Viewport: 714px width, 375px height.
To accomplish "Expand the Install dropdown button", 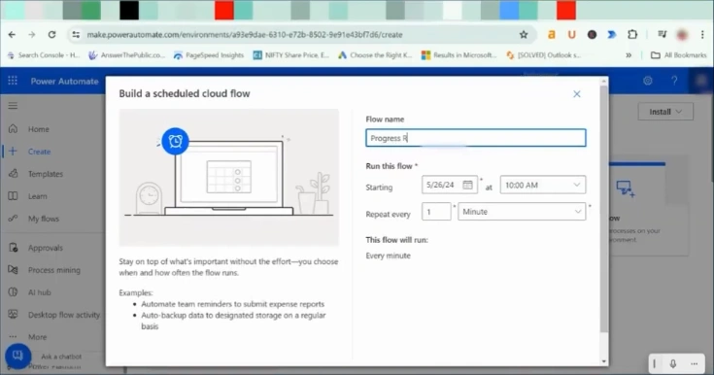I will 665,112.
